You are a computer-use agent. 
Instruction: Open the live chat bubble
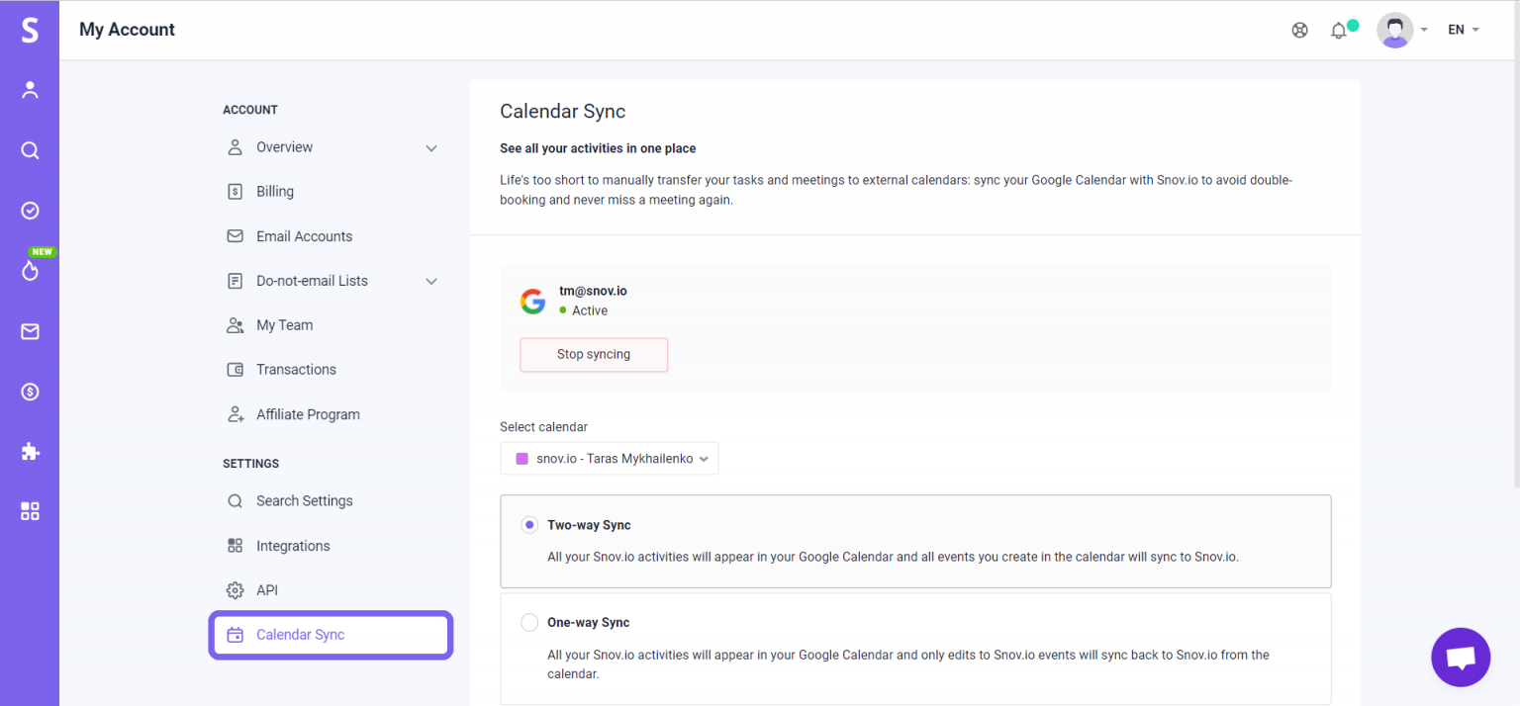pyautogui.click(x=1460, y=658)
